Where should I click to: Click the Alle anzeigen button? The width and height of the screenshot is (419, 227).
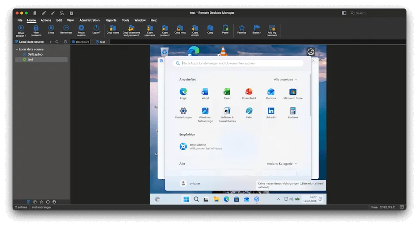coord(285,79)
